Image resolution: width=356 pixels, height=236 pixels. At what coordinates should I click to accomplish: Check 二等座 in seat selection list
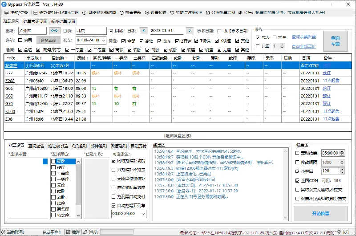[x=53, y=173]
